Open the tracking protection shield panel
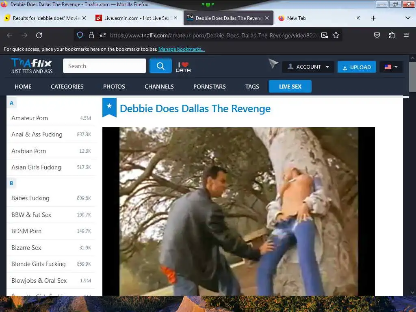The image size is (416, 312). click(x=80, y=35)
